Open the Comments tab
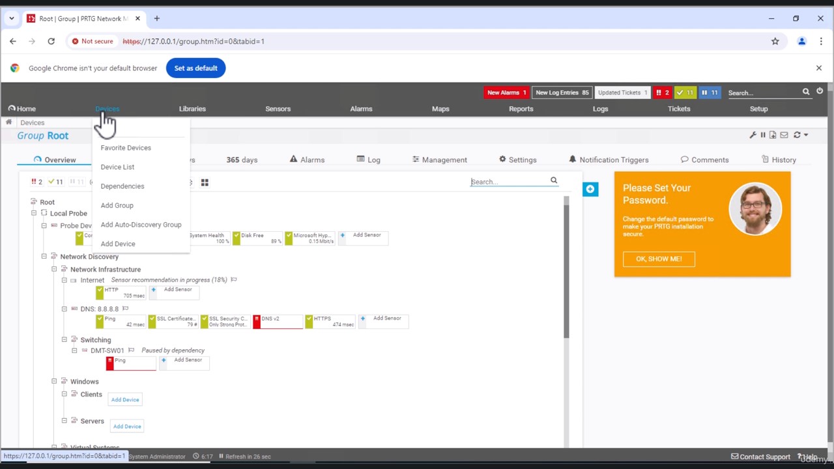 coord(704,160)
